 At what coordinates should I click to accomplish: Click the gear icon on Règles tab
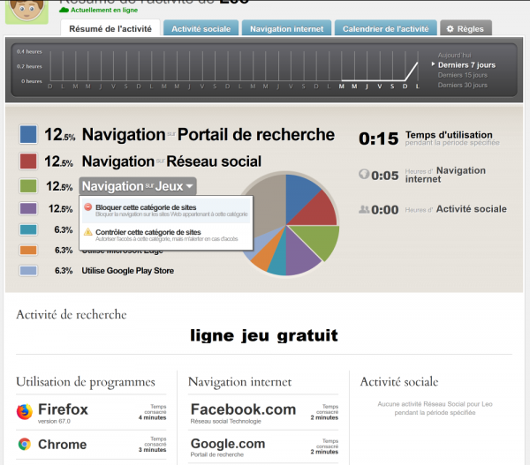click(450, 29)
